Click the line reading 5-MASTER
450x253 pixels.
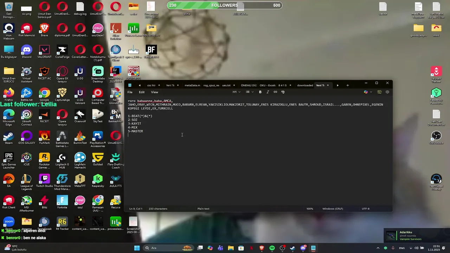tap(135, 131)
